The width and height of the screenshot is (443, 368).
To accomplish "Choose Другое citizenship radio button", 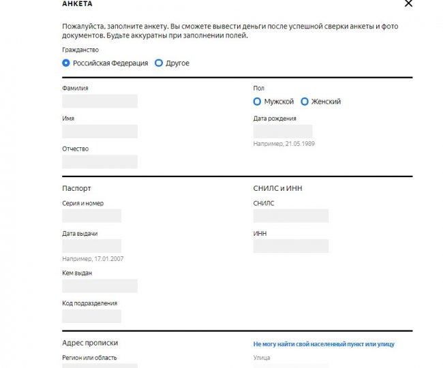I will 159,63.
